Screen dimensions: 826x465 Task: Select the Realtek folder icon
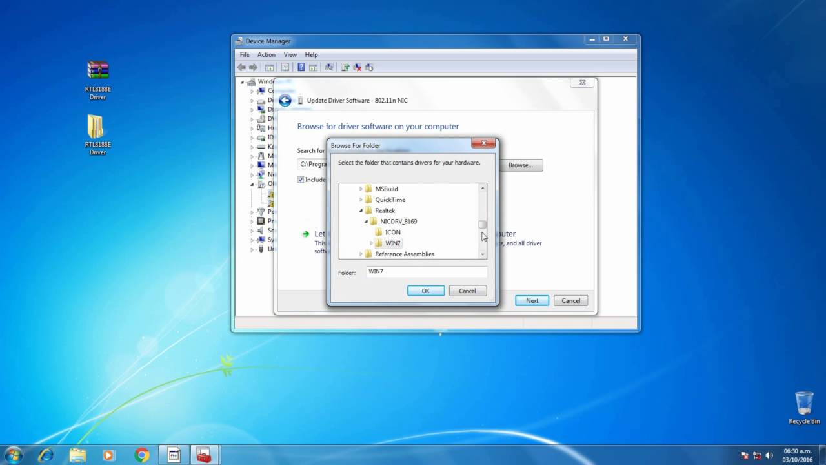pyautogui.click(x=368, y=211)
